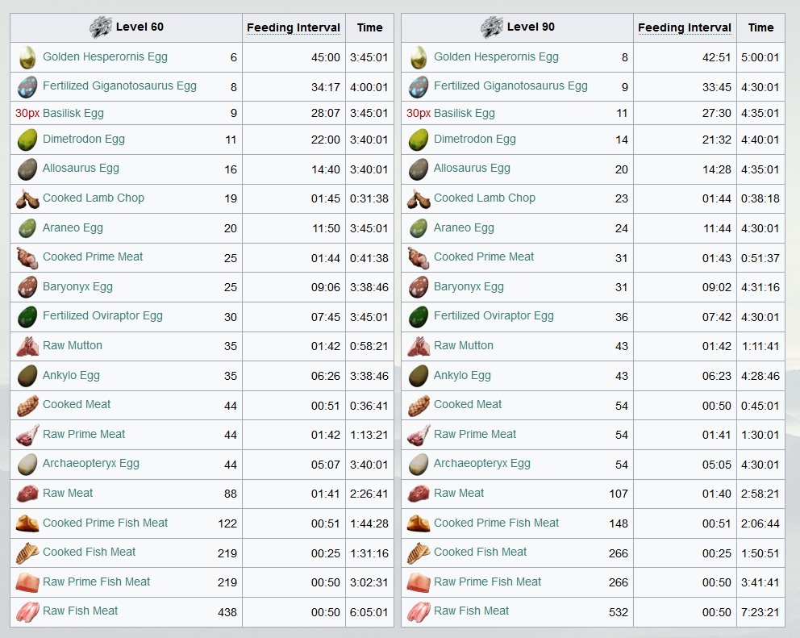This screenshot has width=800, height=638.
Task: Click the Baryonyx Egg icon in Level 90 table
Action: point(419,287)
